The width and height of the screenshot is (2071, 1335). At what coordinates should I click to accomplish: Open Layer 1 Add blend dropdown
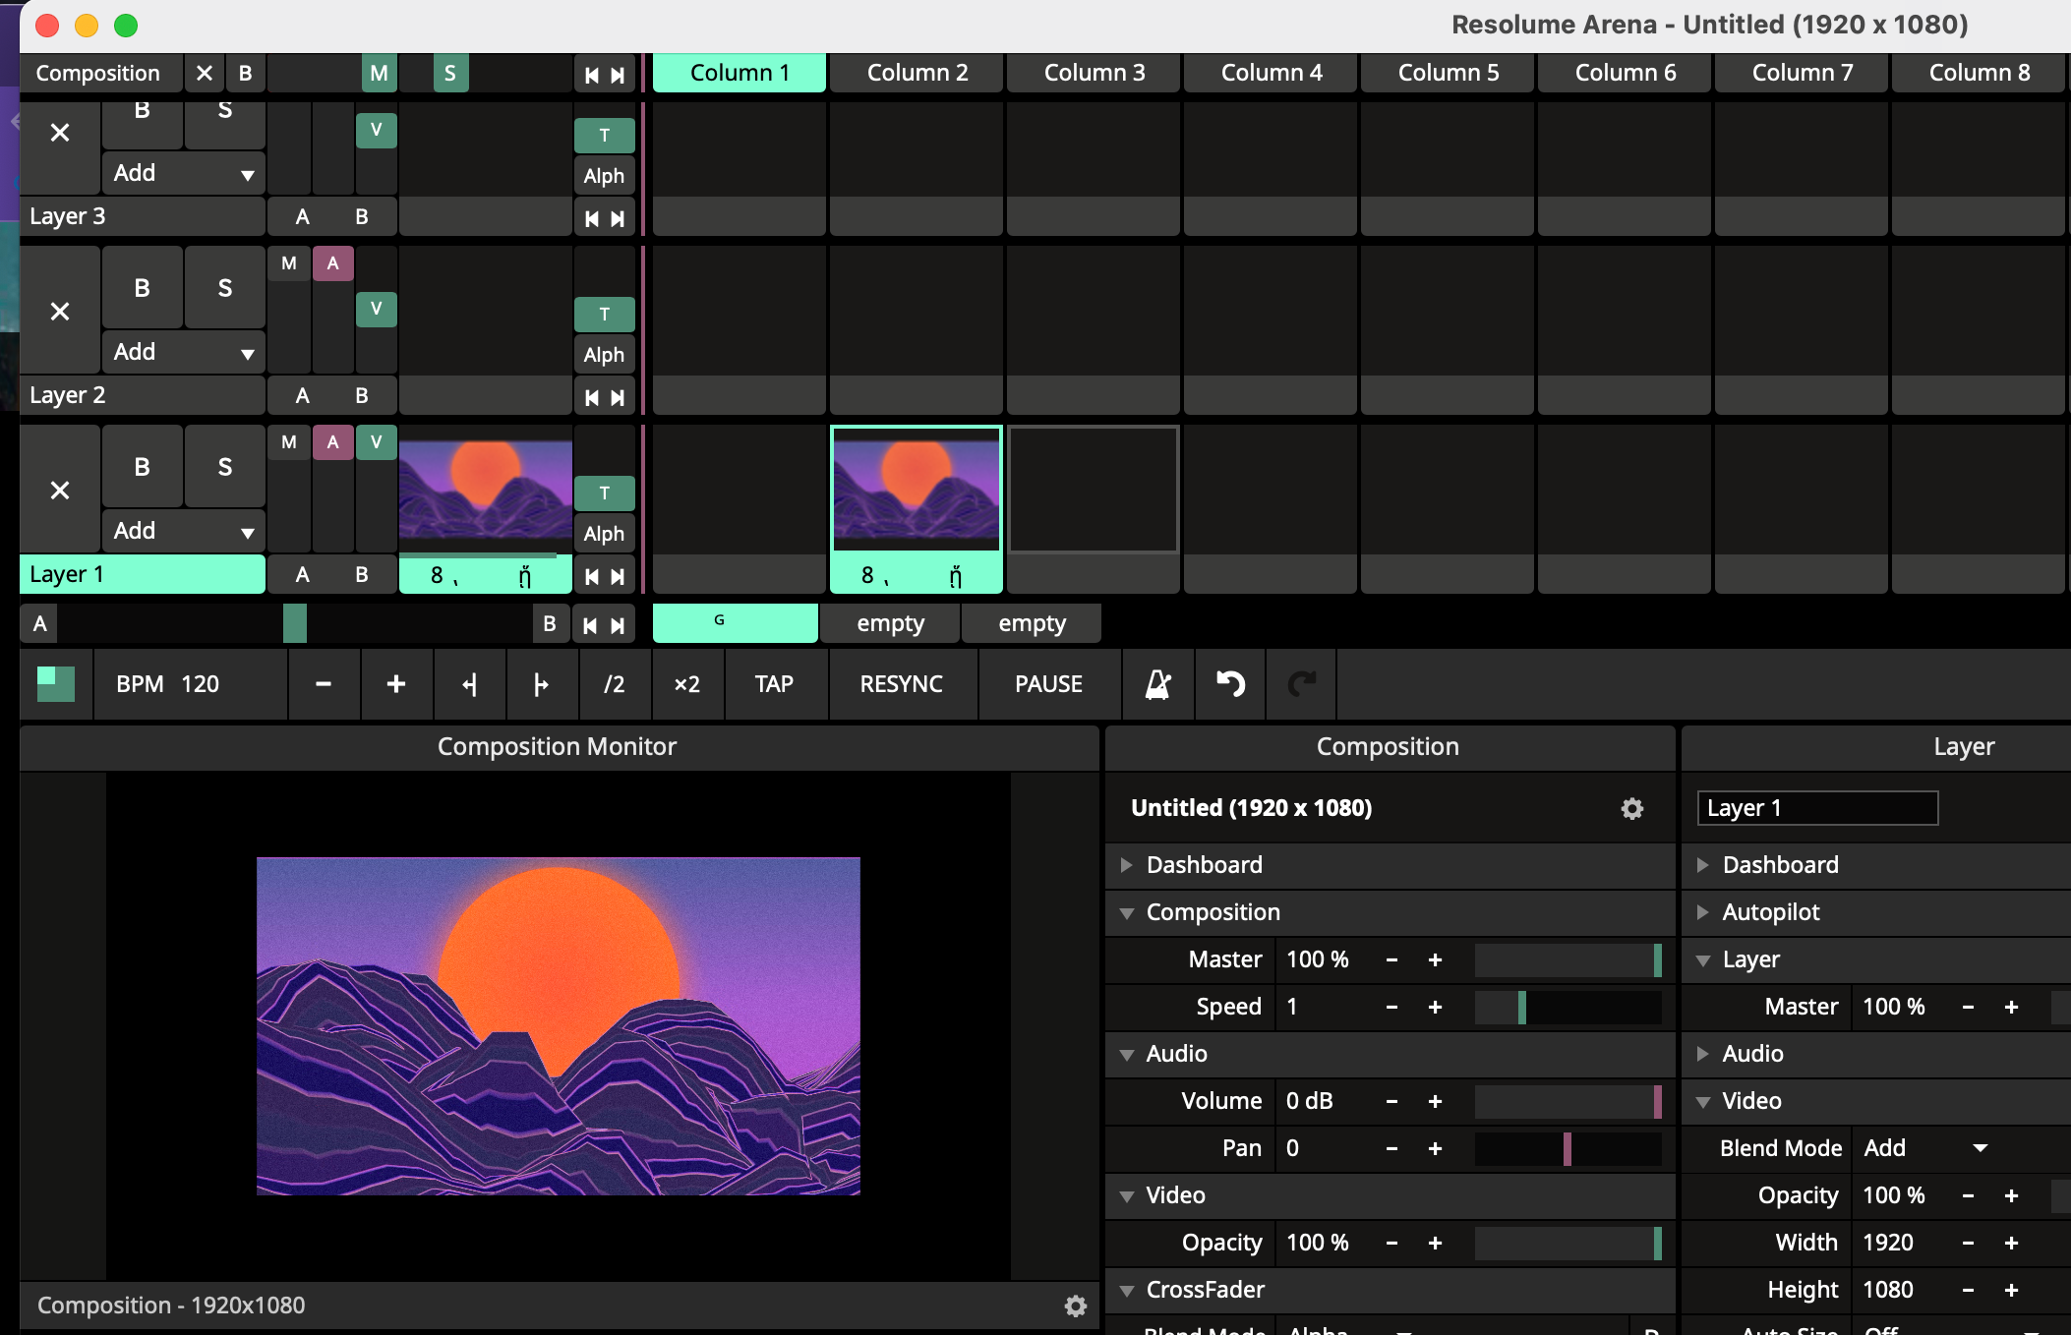coord(183,531)
